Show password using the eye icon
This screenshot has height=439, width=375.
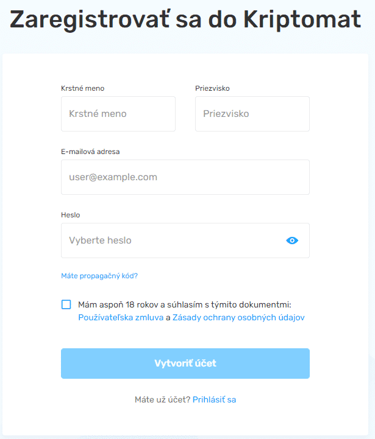(292, 241)
